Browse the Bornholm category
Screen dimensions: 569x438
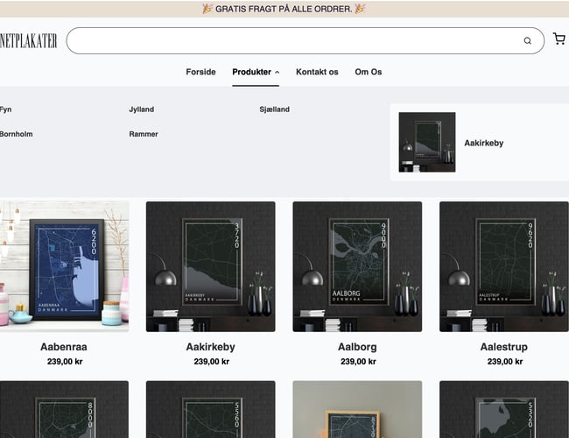coord(16,134)
